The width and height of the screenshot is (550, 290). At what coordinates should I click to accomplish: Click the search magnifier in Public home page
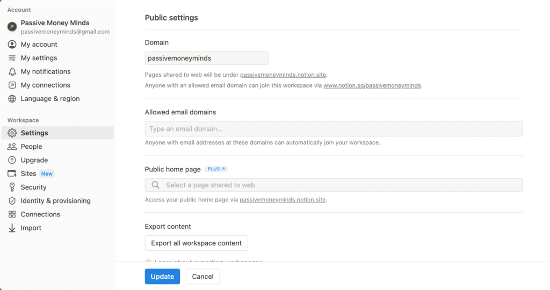[155, 185]
